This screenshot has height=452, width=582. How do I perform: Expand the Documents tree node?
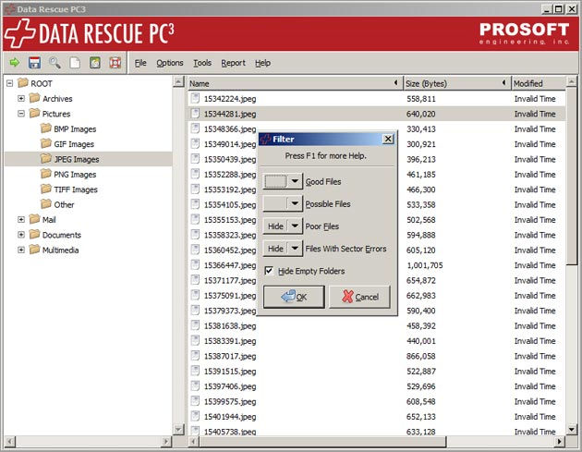pyautogui.click(x=21, y=235)
